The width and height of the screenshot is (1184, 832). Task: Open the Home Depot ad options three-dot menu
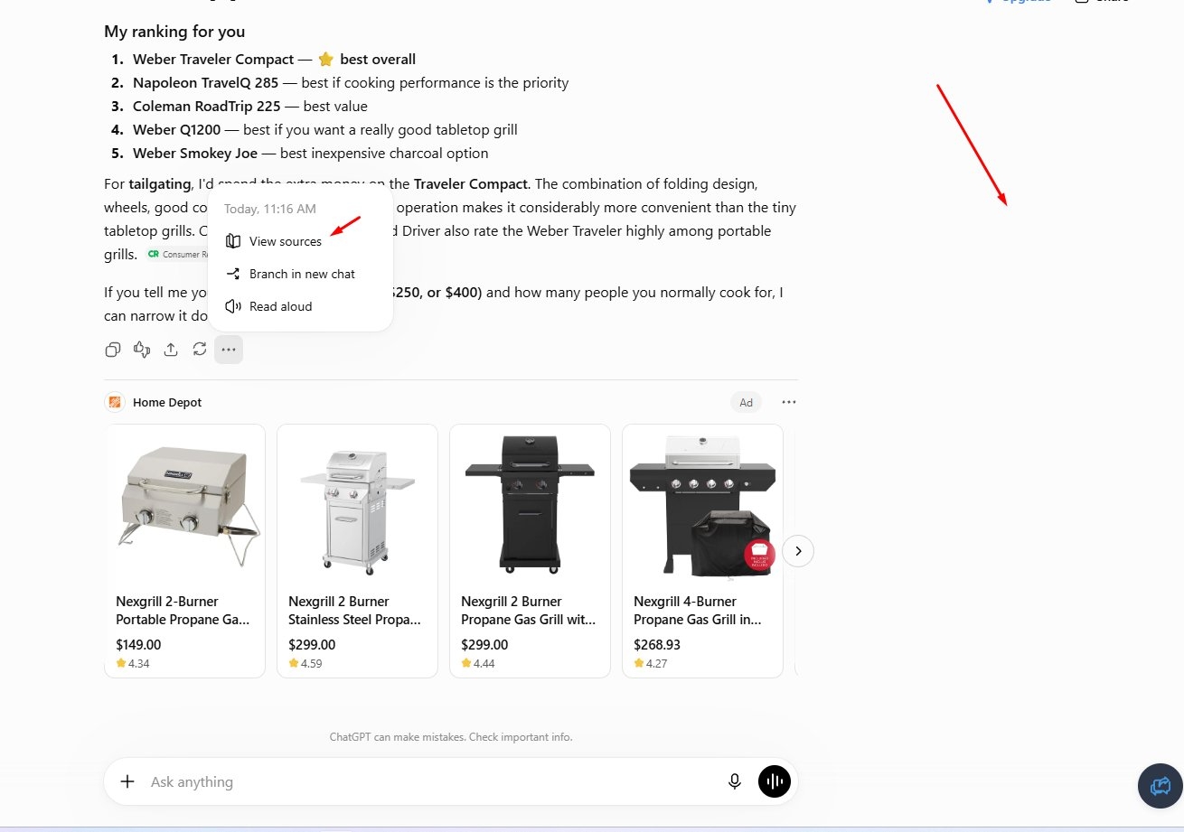pos(789,402)
